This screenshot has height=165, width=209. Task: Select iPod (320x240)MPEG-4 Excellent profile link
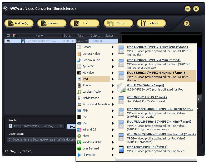click(x=157, y=47)
